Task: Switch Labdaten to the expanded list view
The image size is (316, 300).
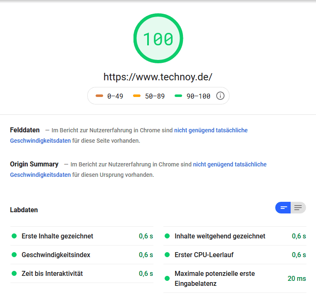Action: click(298, 208)
